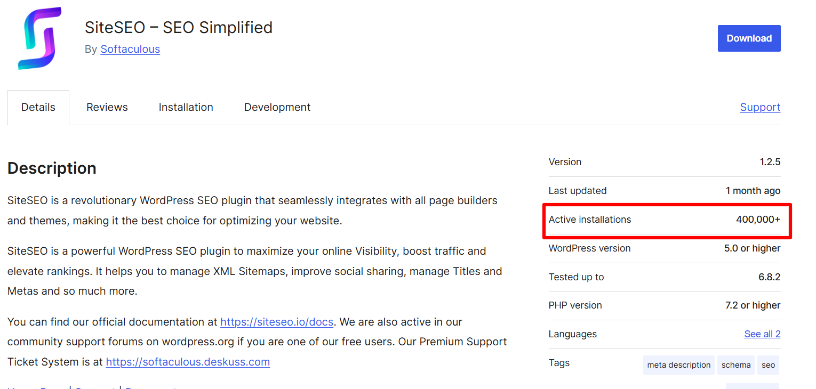
Task: Open the Reviews tab
Action: 107,107
